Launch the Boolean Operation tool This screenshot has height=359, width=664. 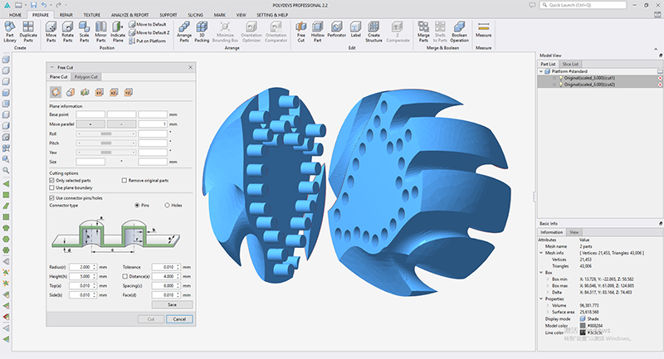[x=459, y=32]
